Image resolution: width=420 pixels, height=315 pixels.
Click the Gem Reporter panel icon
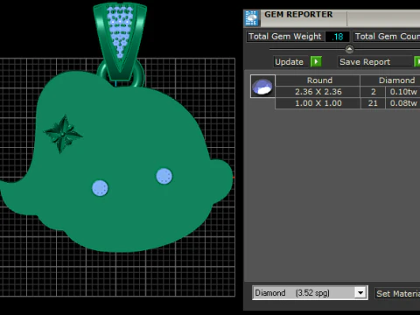[x=251, y=18]
